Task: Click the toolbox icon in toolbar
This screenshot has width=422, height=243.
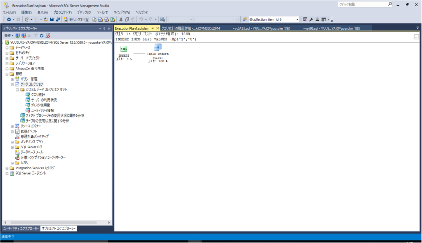Action: click(x=317, y=19)
